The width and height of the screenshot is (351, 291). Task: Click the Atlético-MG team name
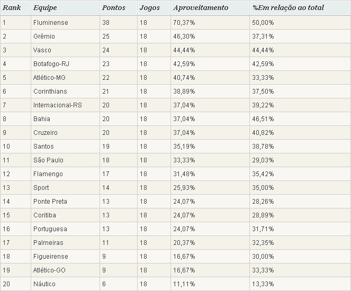[50, 78]
